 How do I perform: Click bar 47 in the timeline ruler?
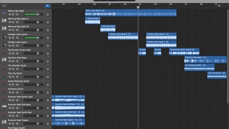[x=110, y=4]
